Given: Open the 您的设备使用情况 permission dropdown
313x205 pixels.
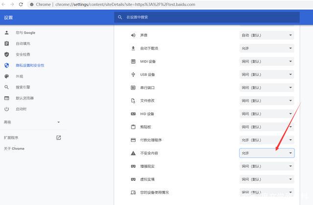Looking at the screenshot, I should (x=267, y=192).
